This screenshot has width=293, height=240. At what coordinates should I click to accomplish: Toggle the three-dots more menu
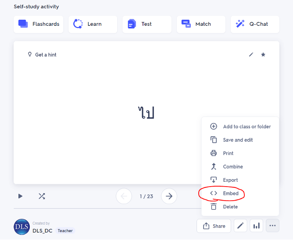pyautogui.click(x=272, y=226)
